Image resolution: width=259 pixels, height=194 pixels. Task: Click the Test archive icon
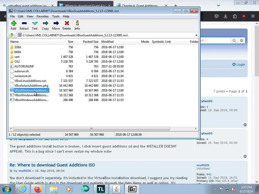[35, 25]
